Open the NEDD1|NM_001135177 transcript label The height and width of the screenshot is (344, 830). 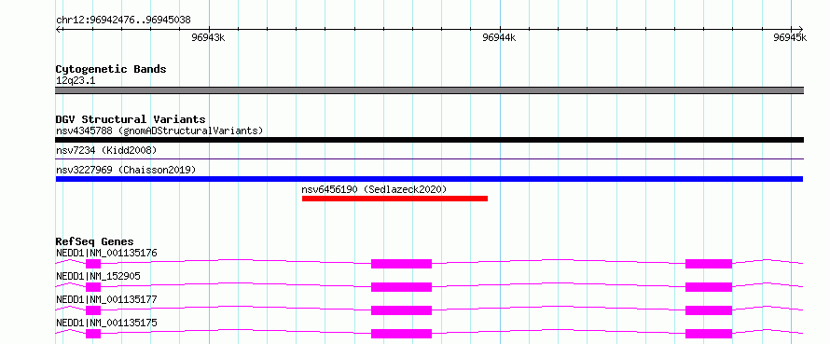click(x=106, y=299)
